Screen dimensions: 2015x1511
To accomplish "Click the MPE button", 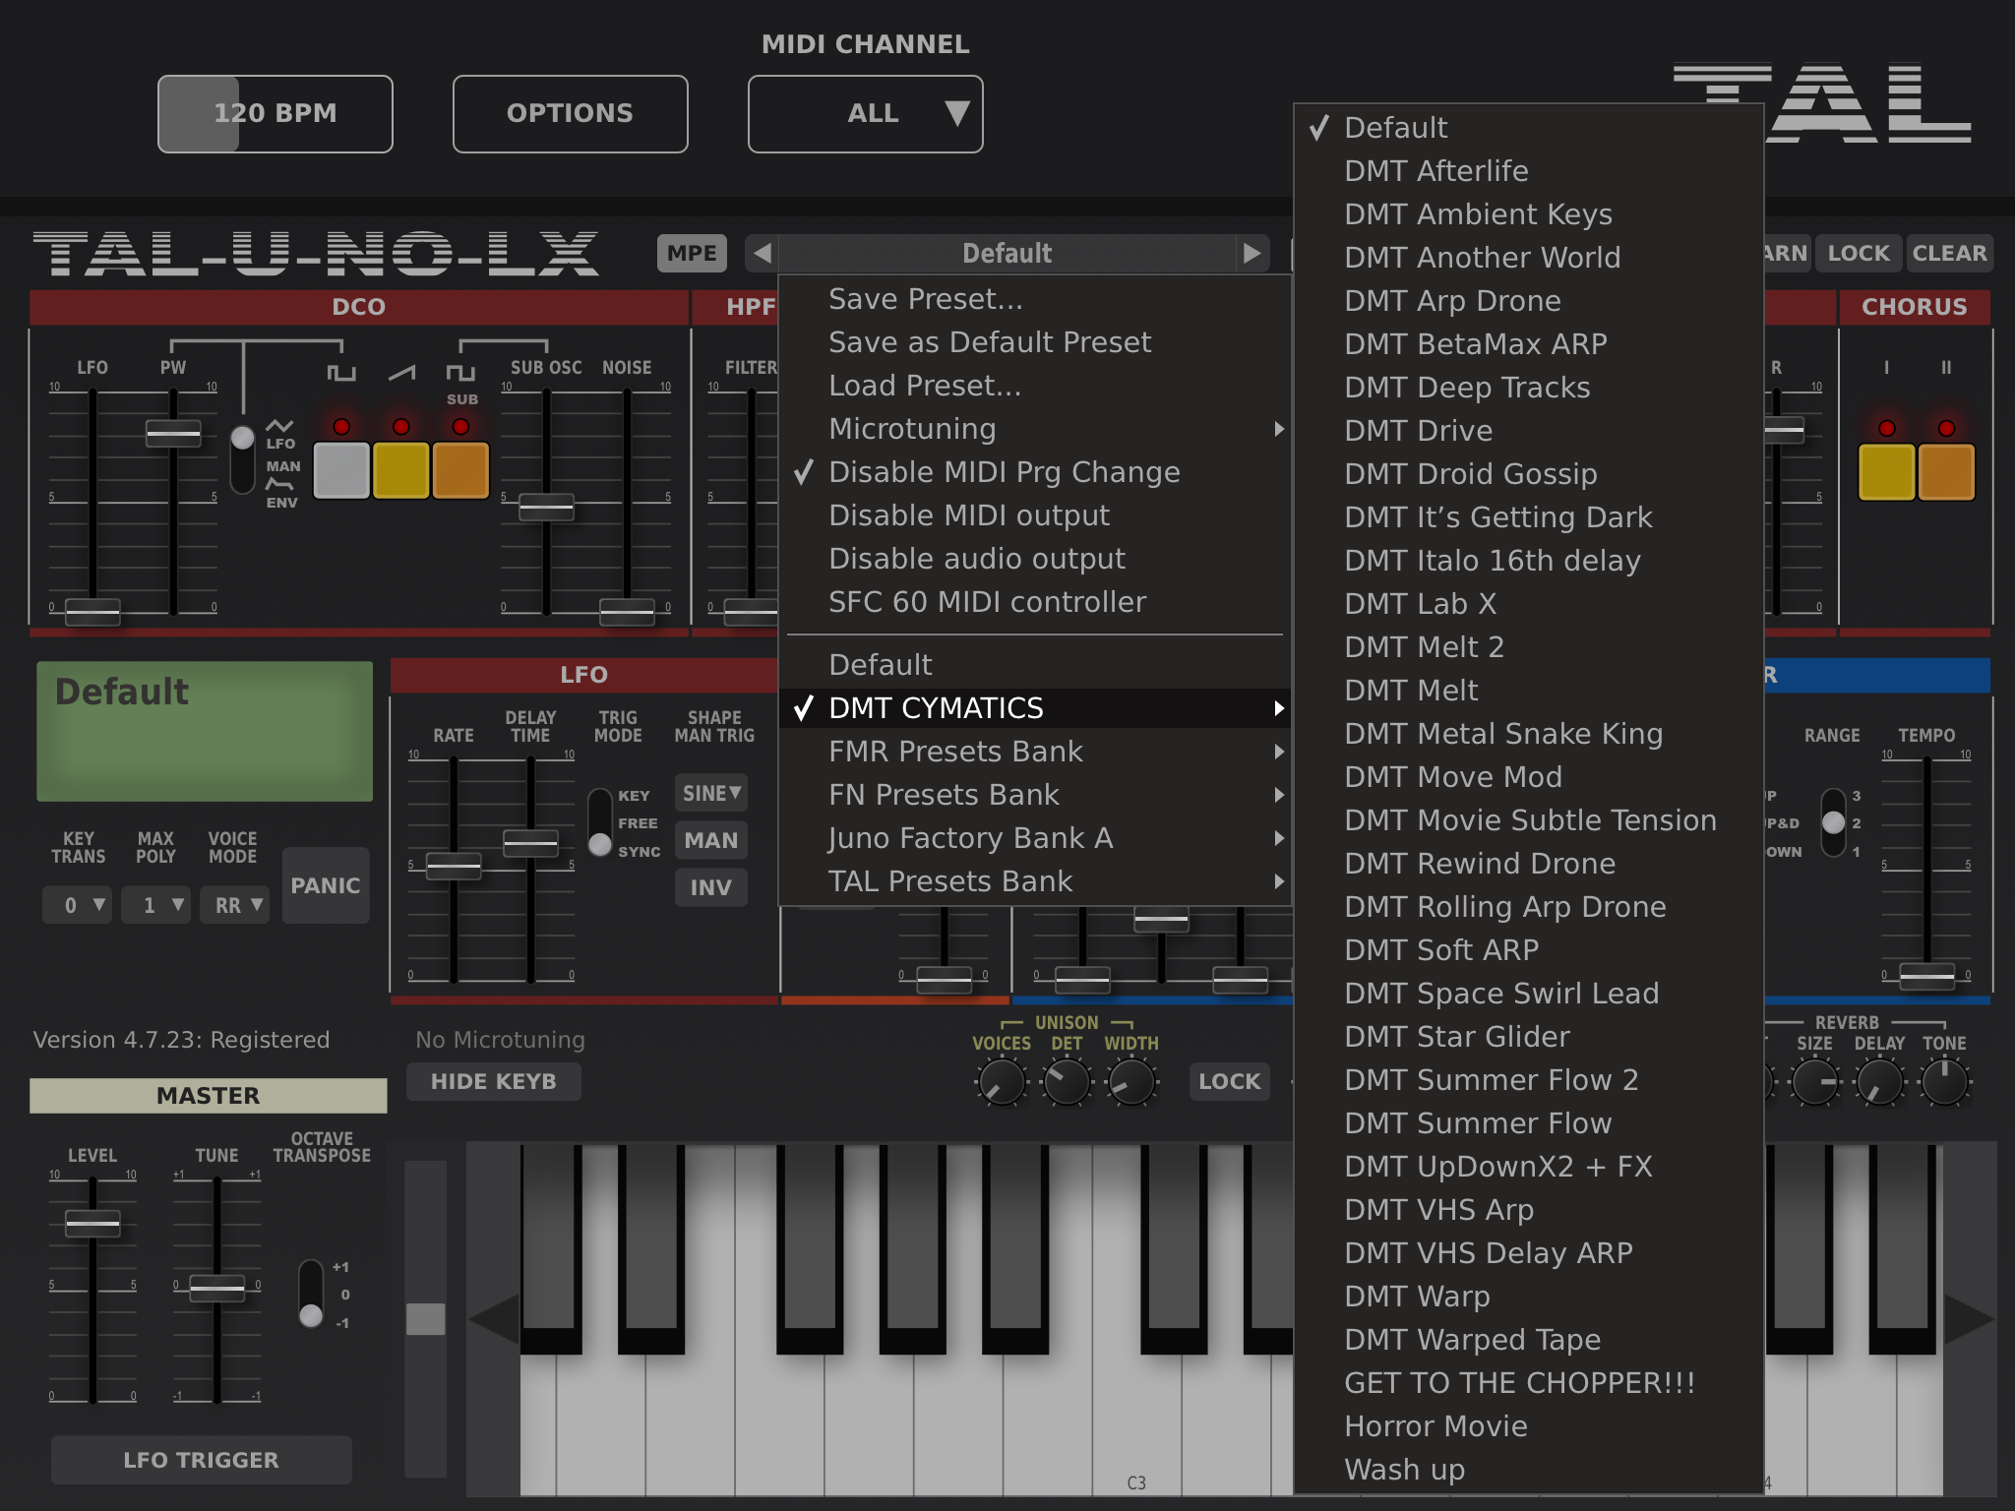I will [x=691, y=253].
